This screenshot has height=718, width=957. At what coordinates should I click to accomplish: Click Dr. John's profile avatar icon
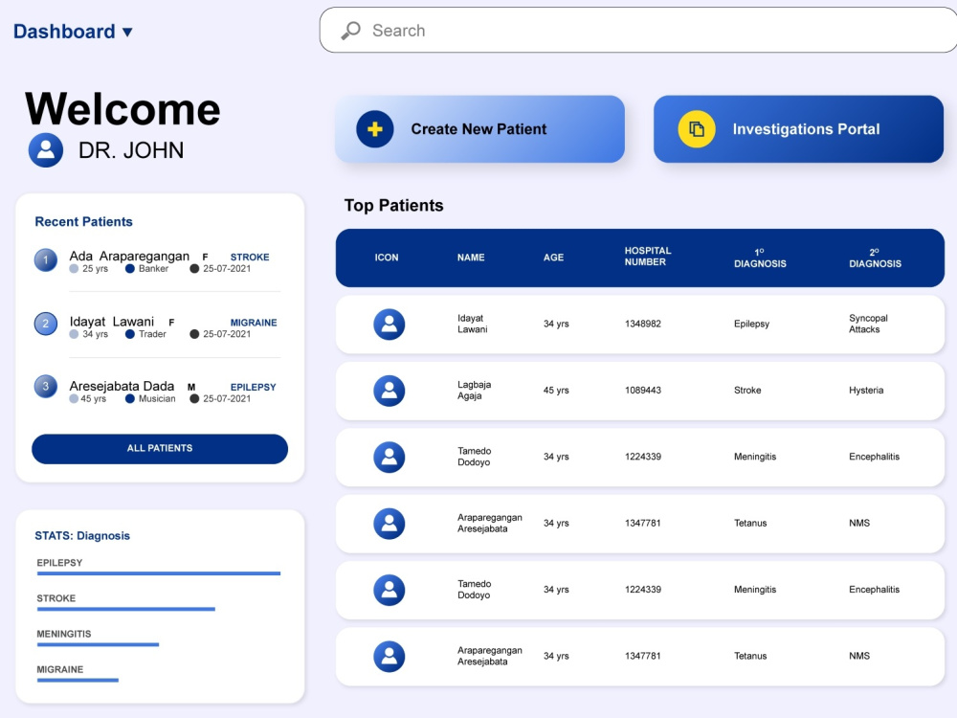pyautogui.click(x=46, y=150)
